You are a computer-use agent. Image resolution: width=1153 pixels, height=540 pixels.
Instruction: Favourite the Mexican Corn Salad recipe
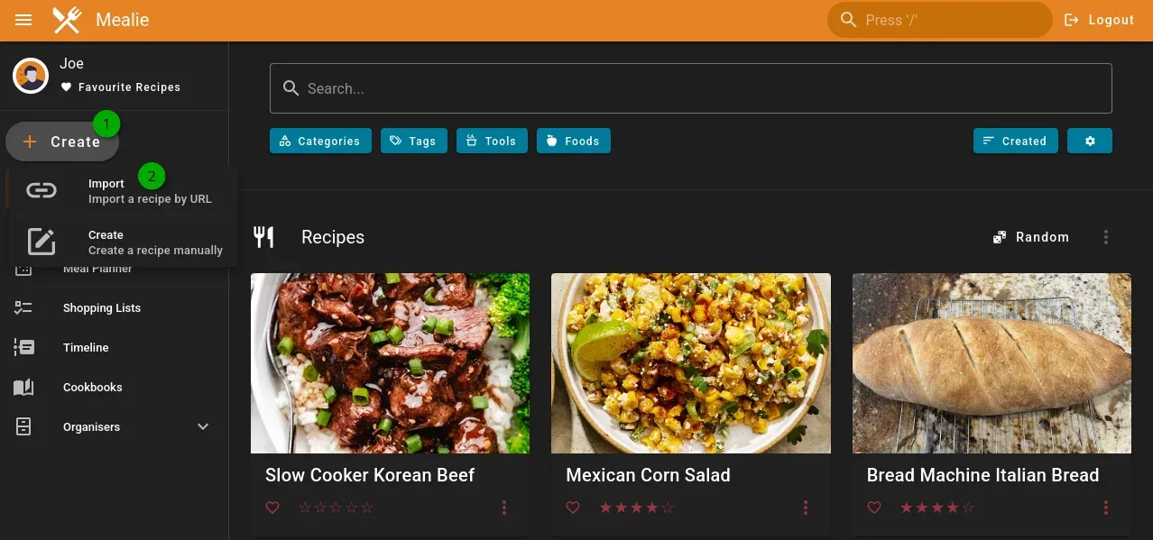(x=573, y=508)
